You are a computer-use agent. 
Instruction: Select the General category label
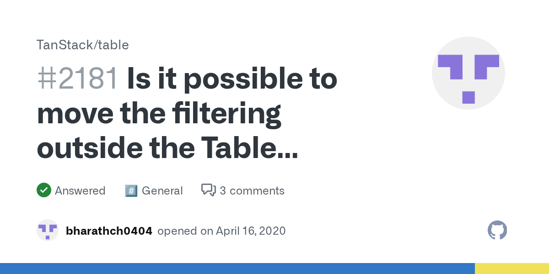tap(162, 190)
